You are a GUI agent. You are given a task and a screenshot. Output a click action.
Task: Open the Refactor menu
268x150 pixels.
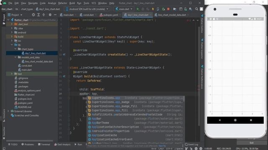click(x=62, y=3)
